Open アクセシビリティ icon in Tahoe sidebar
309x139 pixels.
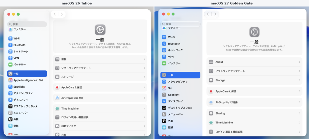click(x=11, y=93)
